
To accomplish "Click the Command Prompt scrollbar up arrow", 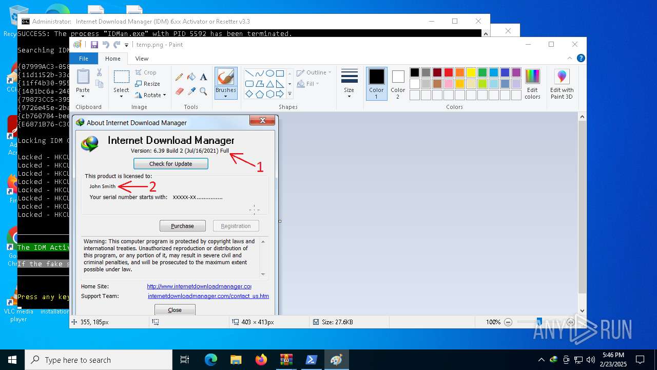I will pos(485,33).
